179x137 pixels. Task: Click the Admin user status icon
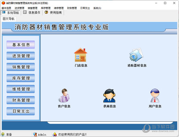coord(35,134)
